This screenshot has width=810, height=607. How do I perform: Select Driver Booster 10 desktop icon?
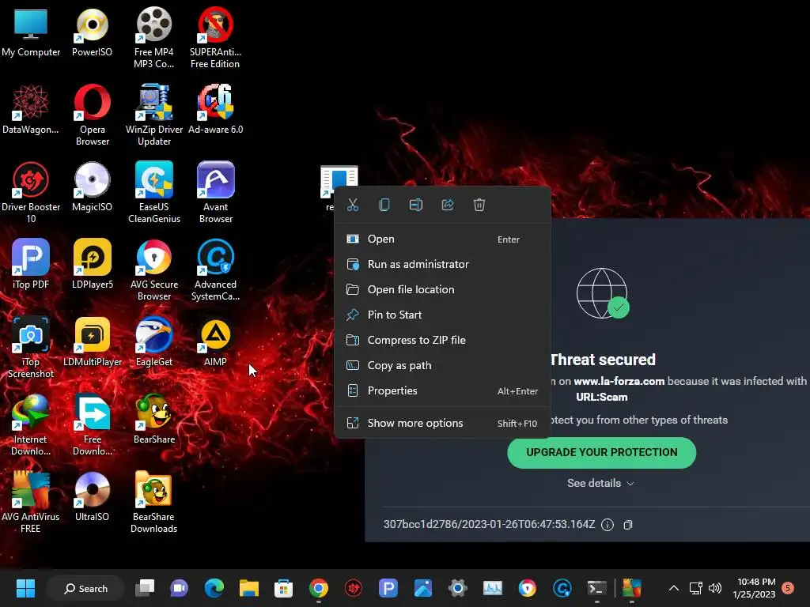[31, 193]
